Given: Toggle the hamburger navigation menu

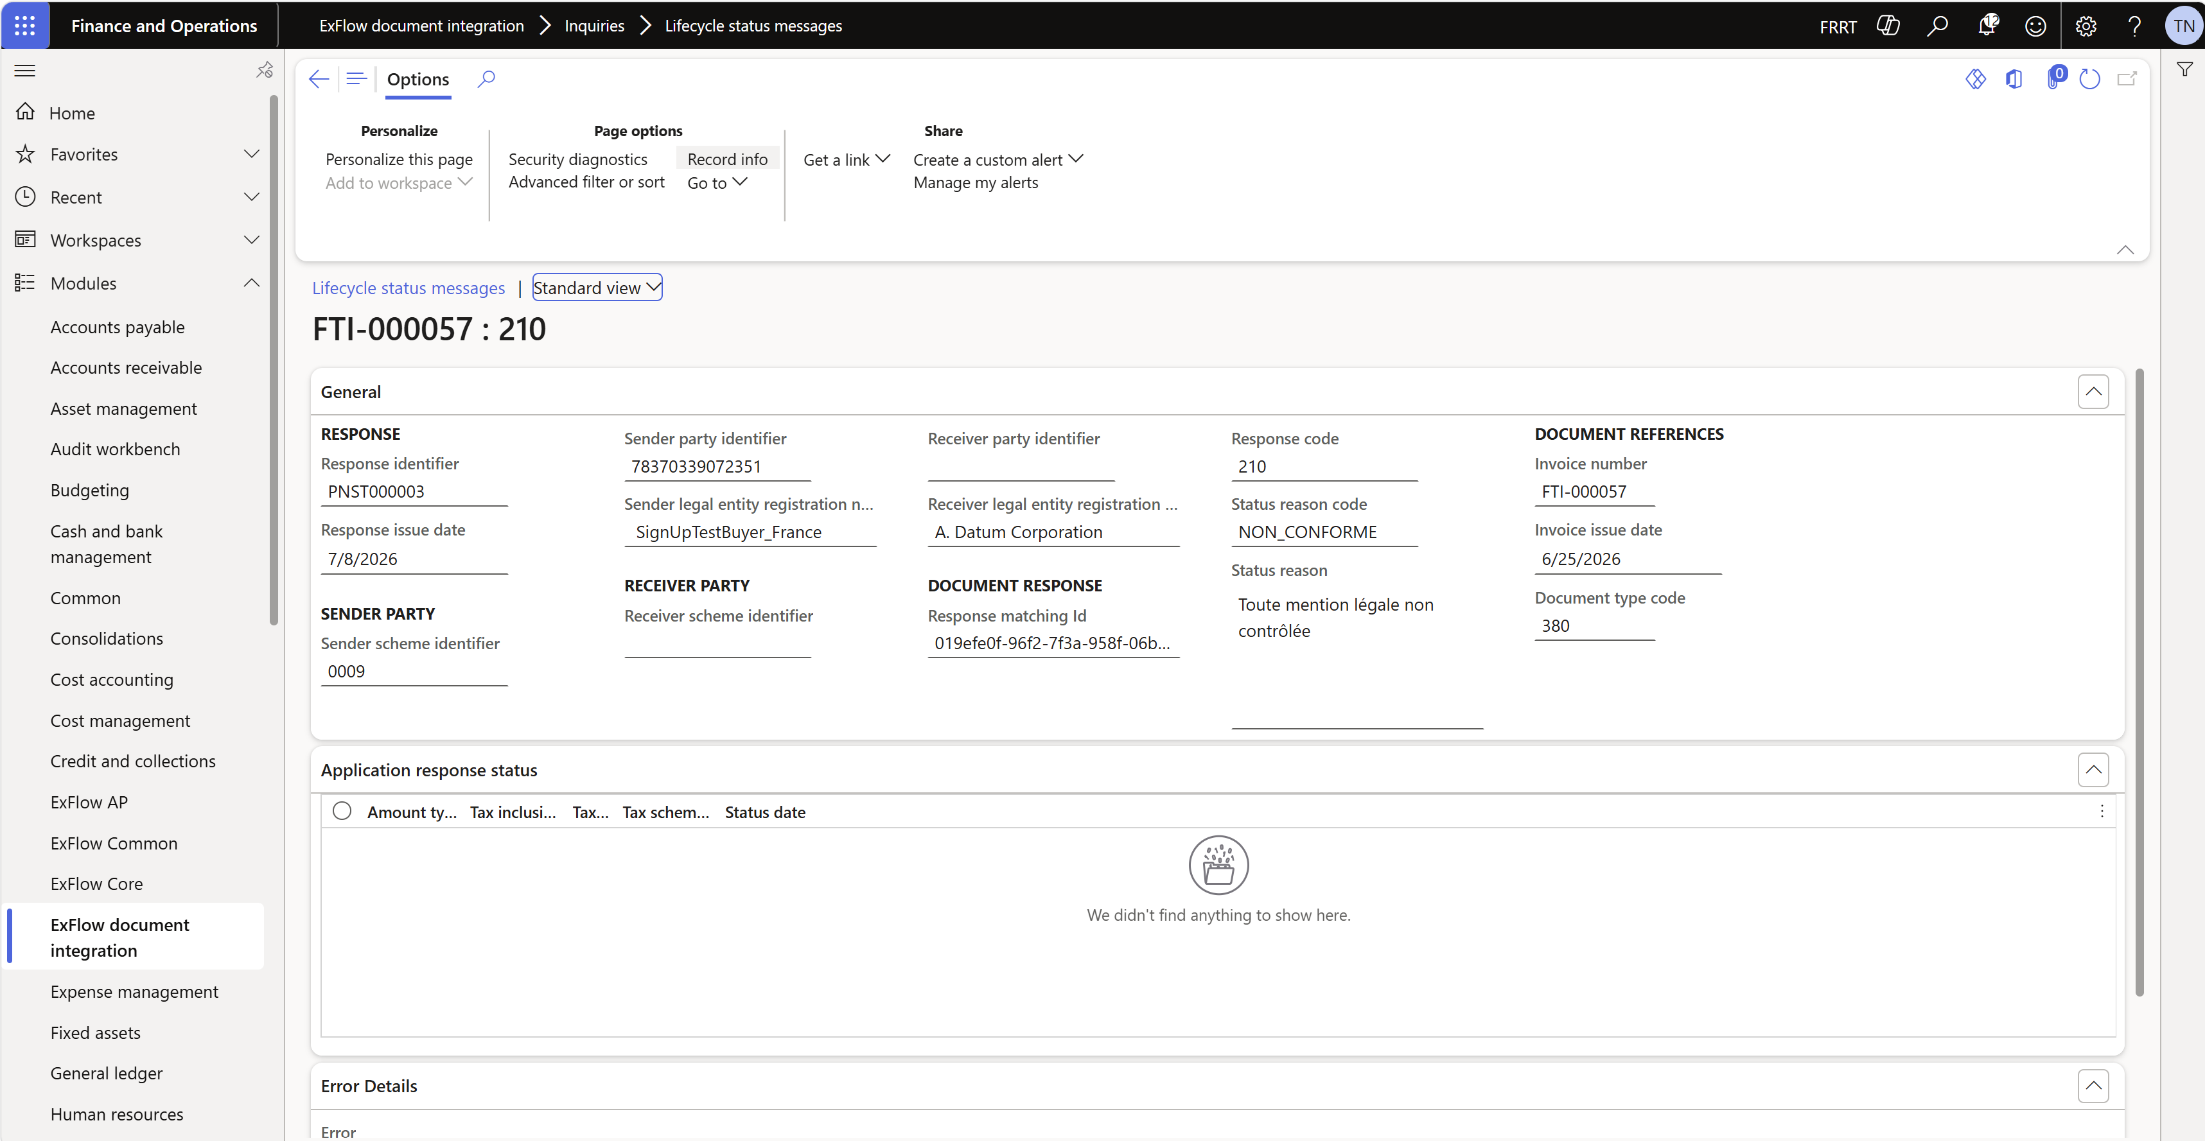Looking at the screenshot, I should 25,70.
